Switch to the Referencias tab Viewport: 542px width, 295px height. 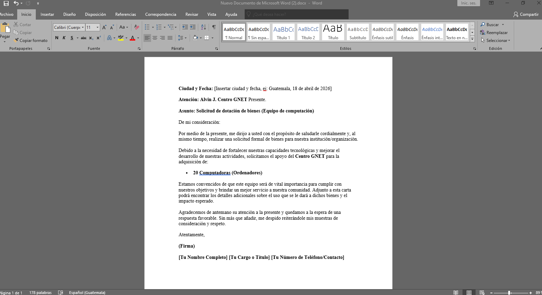click(125, 14)
